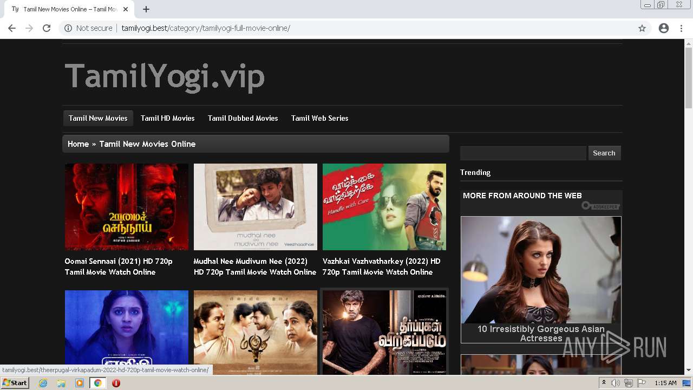
Task: Open Mudhal Nee Mudivum Nee poster
Action: pos(256,207)
